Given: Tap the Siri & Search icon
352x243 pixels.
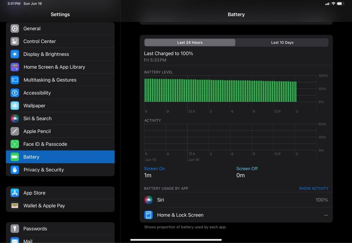Looking at the screenshot, I should (x=15, y=118).
